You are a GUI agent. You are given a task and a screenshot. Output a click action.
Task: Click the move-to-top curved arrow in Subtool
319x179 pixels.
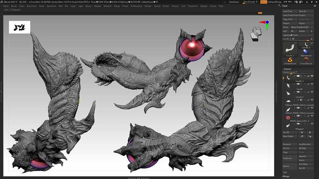click(x=302, y=136)
